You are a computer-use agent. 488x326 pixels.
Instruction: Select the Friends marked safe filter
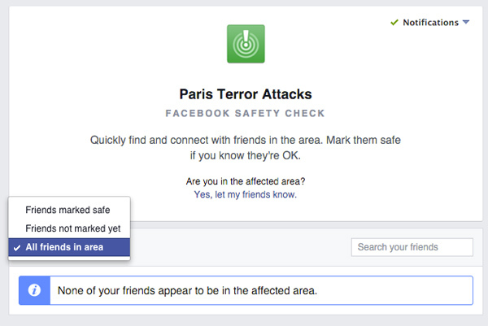pos(68,210)
